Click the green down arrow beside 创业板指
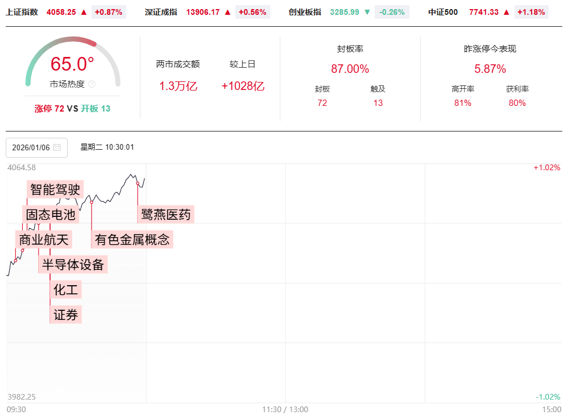 (367, 12)
